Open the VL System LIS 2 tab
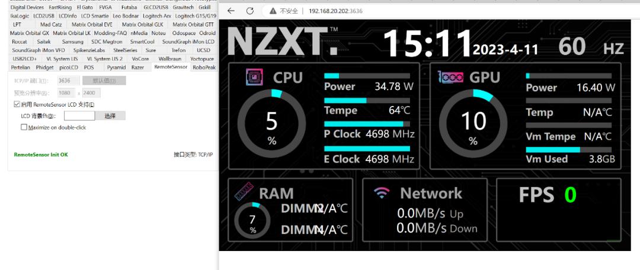This screenshot has height=270, width=640. (x=104, y=59)
